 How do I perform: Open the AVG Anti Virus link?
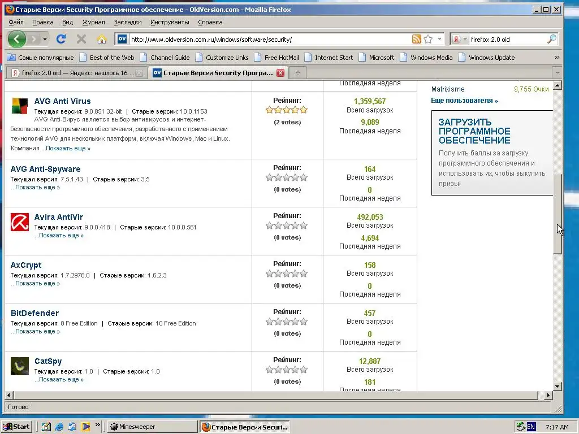[62, 101]
